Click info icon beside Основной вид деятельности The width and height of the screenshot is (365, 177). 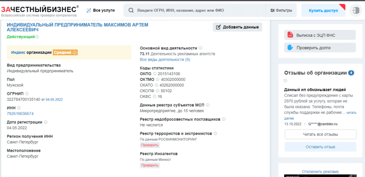(201, 48)
